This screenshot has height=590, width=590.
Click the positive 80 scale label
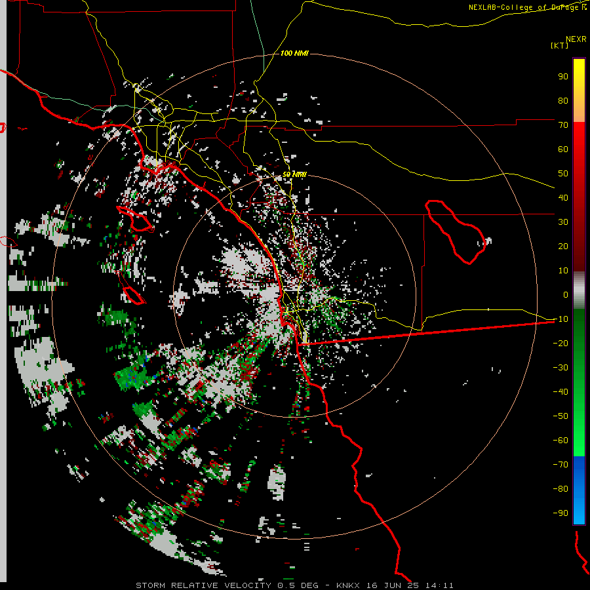coord(563,100)
